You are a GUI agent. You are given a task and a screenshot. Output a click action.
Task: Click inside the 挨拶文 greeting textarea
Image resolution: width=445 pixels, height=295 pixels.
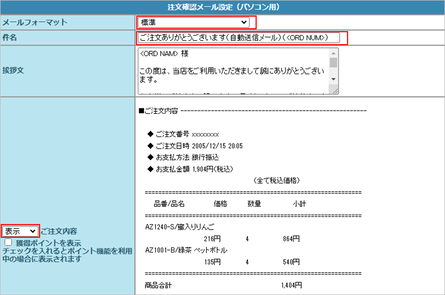234,71
